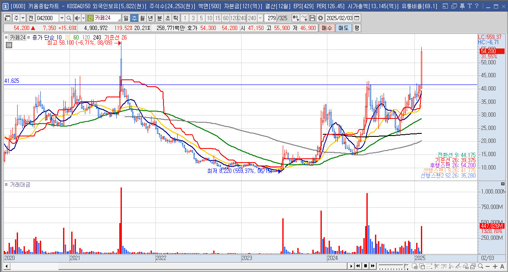This screenshot has height=272, width=508.
Task: Toggle the pin icon in title bar
Action: [x=463, y=6]
